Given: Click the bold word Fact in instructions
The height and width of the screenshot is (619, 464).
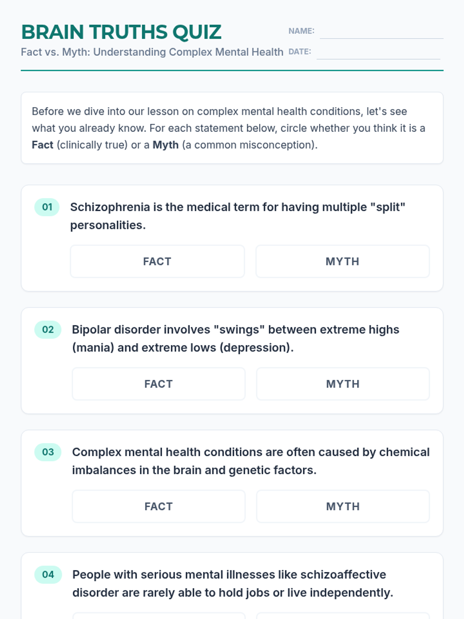Looking at the screenshot, I should [43, 145].
